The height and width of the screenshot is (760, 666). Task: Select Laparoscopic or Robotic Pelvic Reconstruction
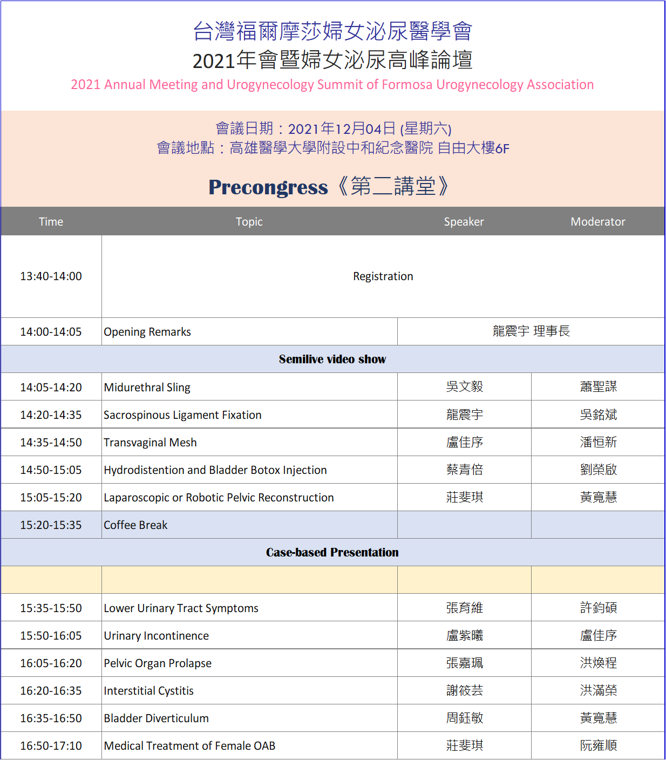coord(219,498)
